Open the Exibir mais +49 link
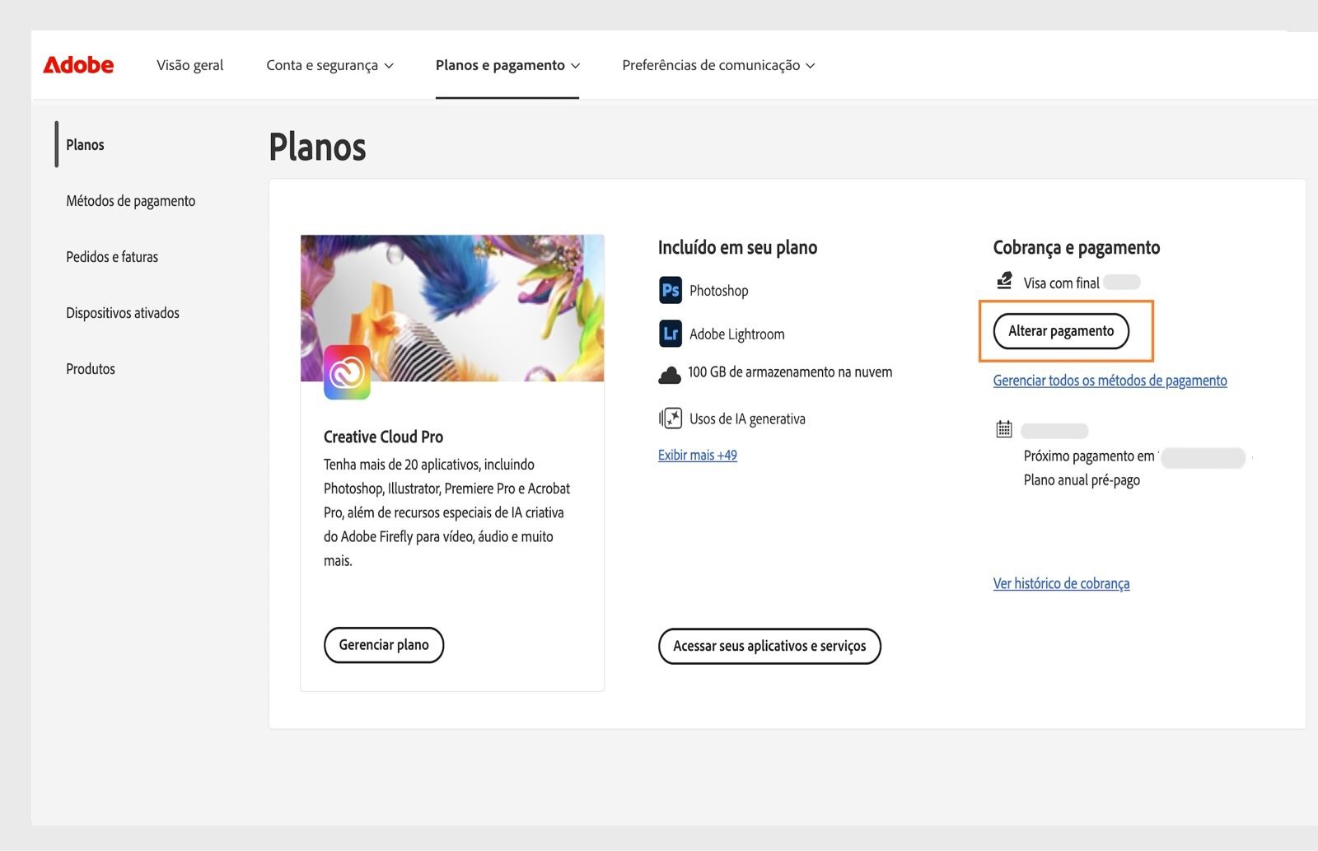The height and width of the screenshot is (851, 1318). (698, 455)
